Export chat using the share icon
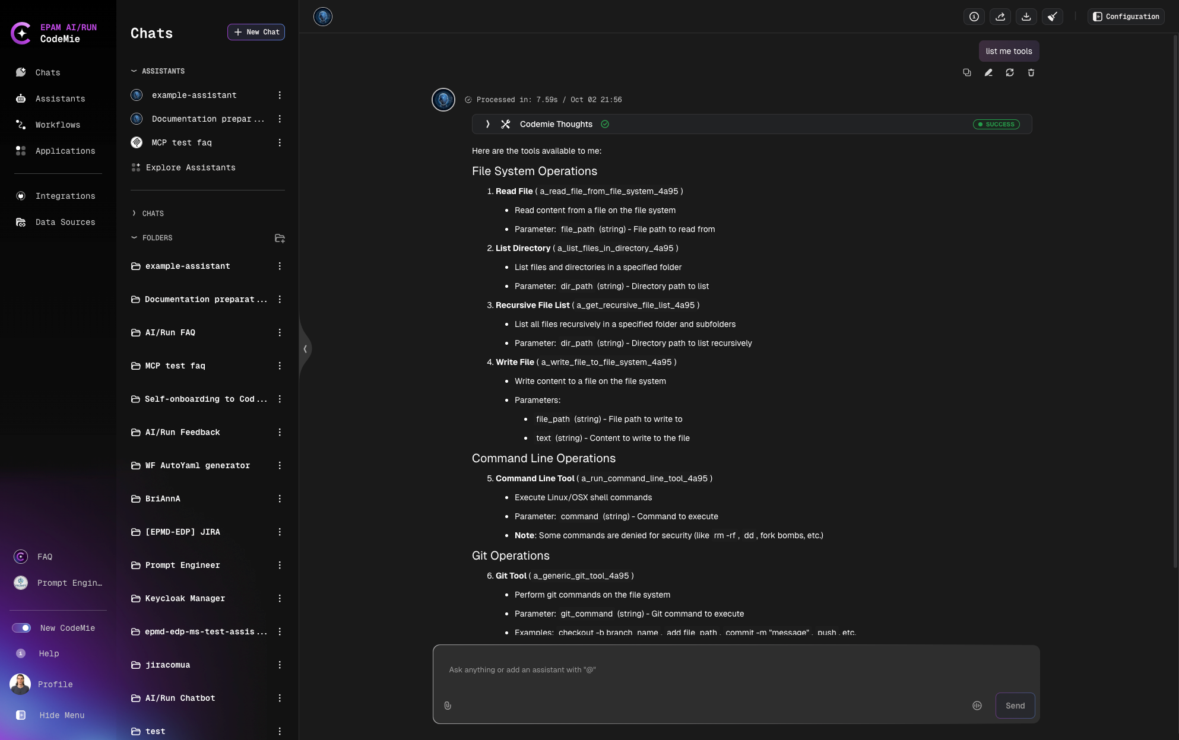The image size is (1179, 740). click(1000, 17)
